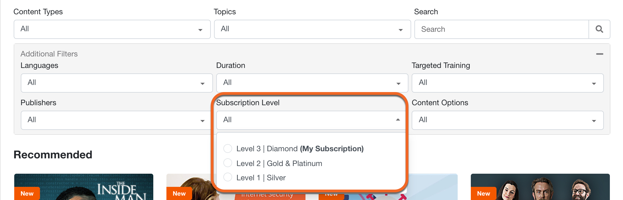Open the Inside Man recommended thumbnail
The width and height of the screenshot is (623, 200).
tap(84, 187)
